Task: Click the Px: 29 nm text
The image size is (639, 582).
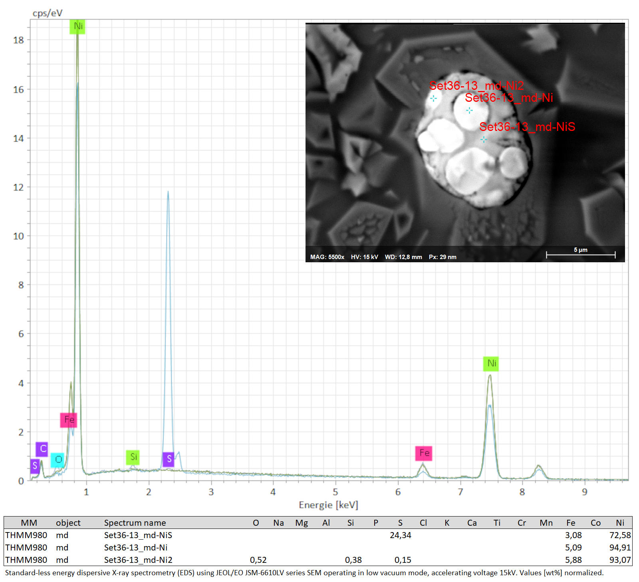Action: 443,257
